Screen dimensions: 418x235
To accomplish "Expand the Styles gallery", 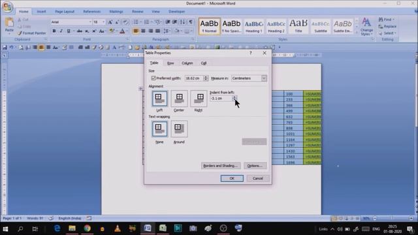I will (357, 33).
